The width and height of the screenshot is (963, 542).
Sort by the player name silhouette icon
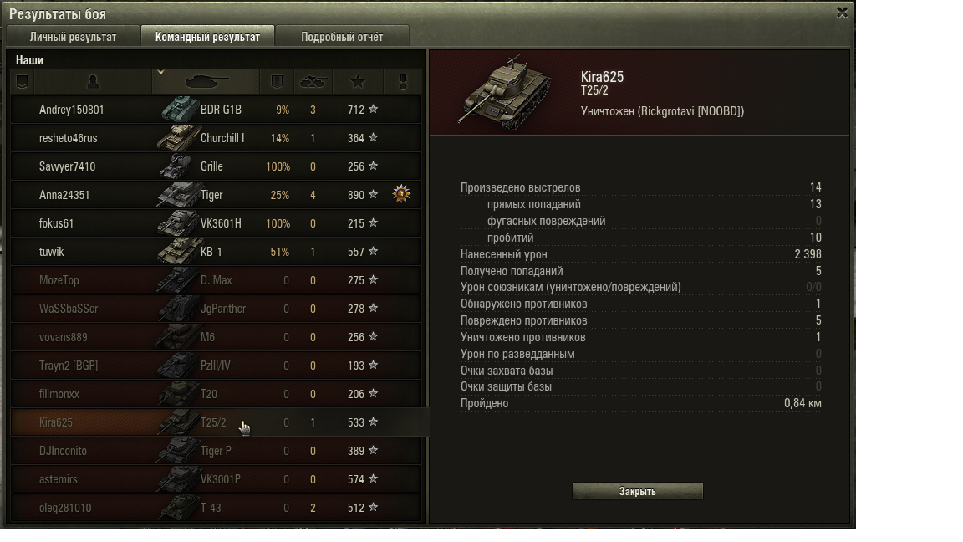[x=93, y=82]
